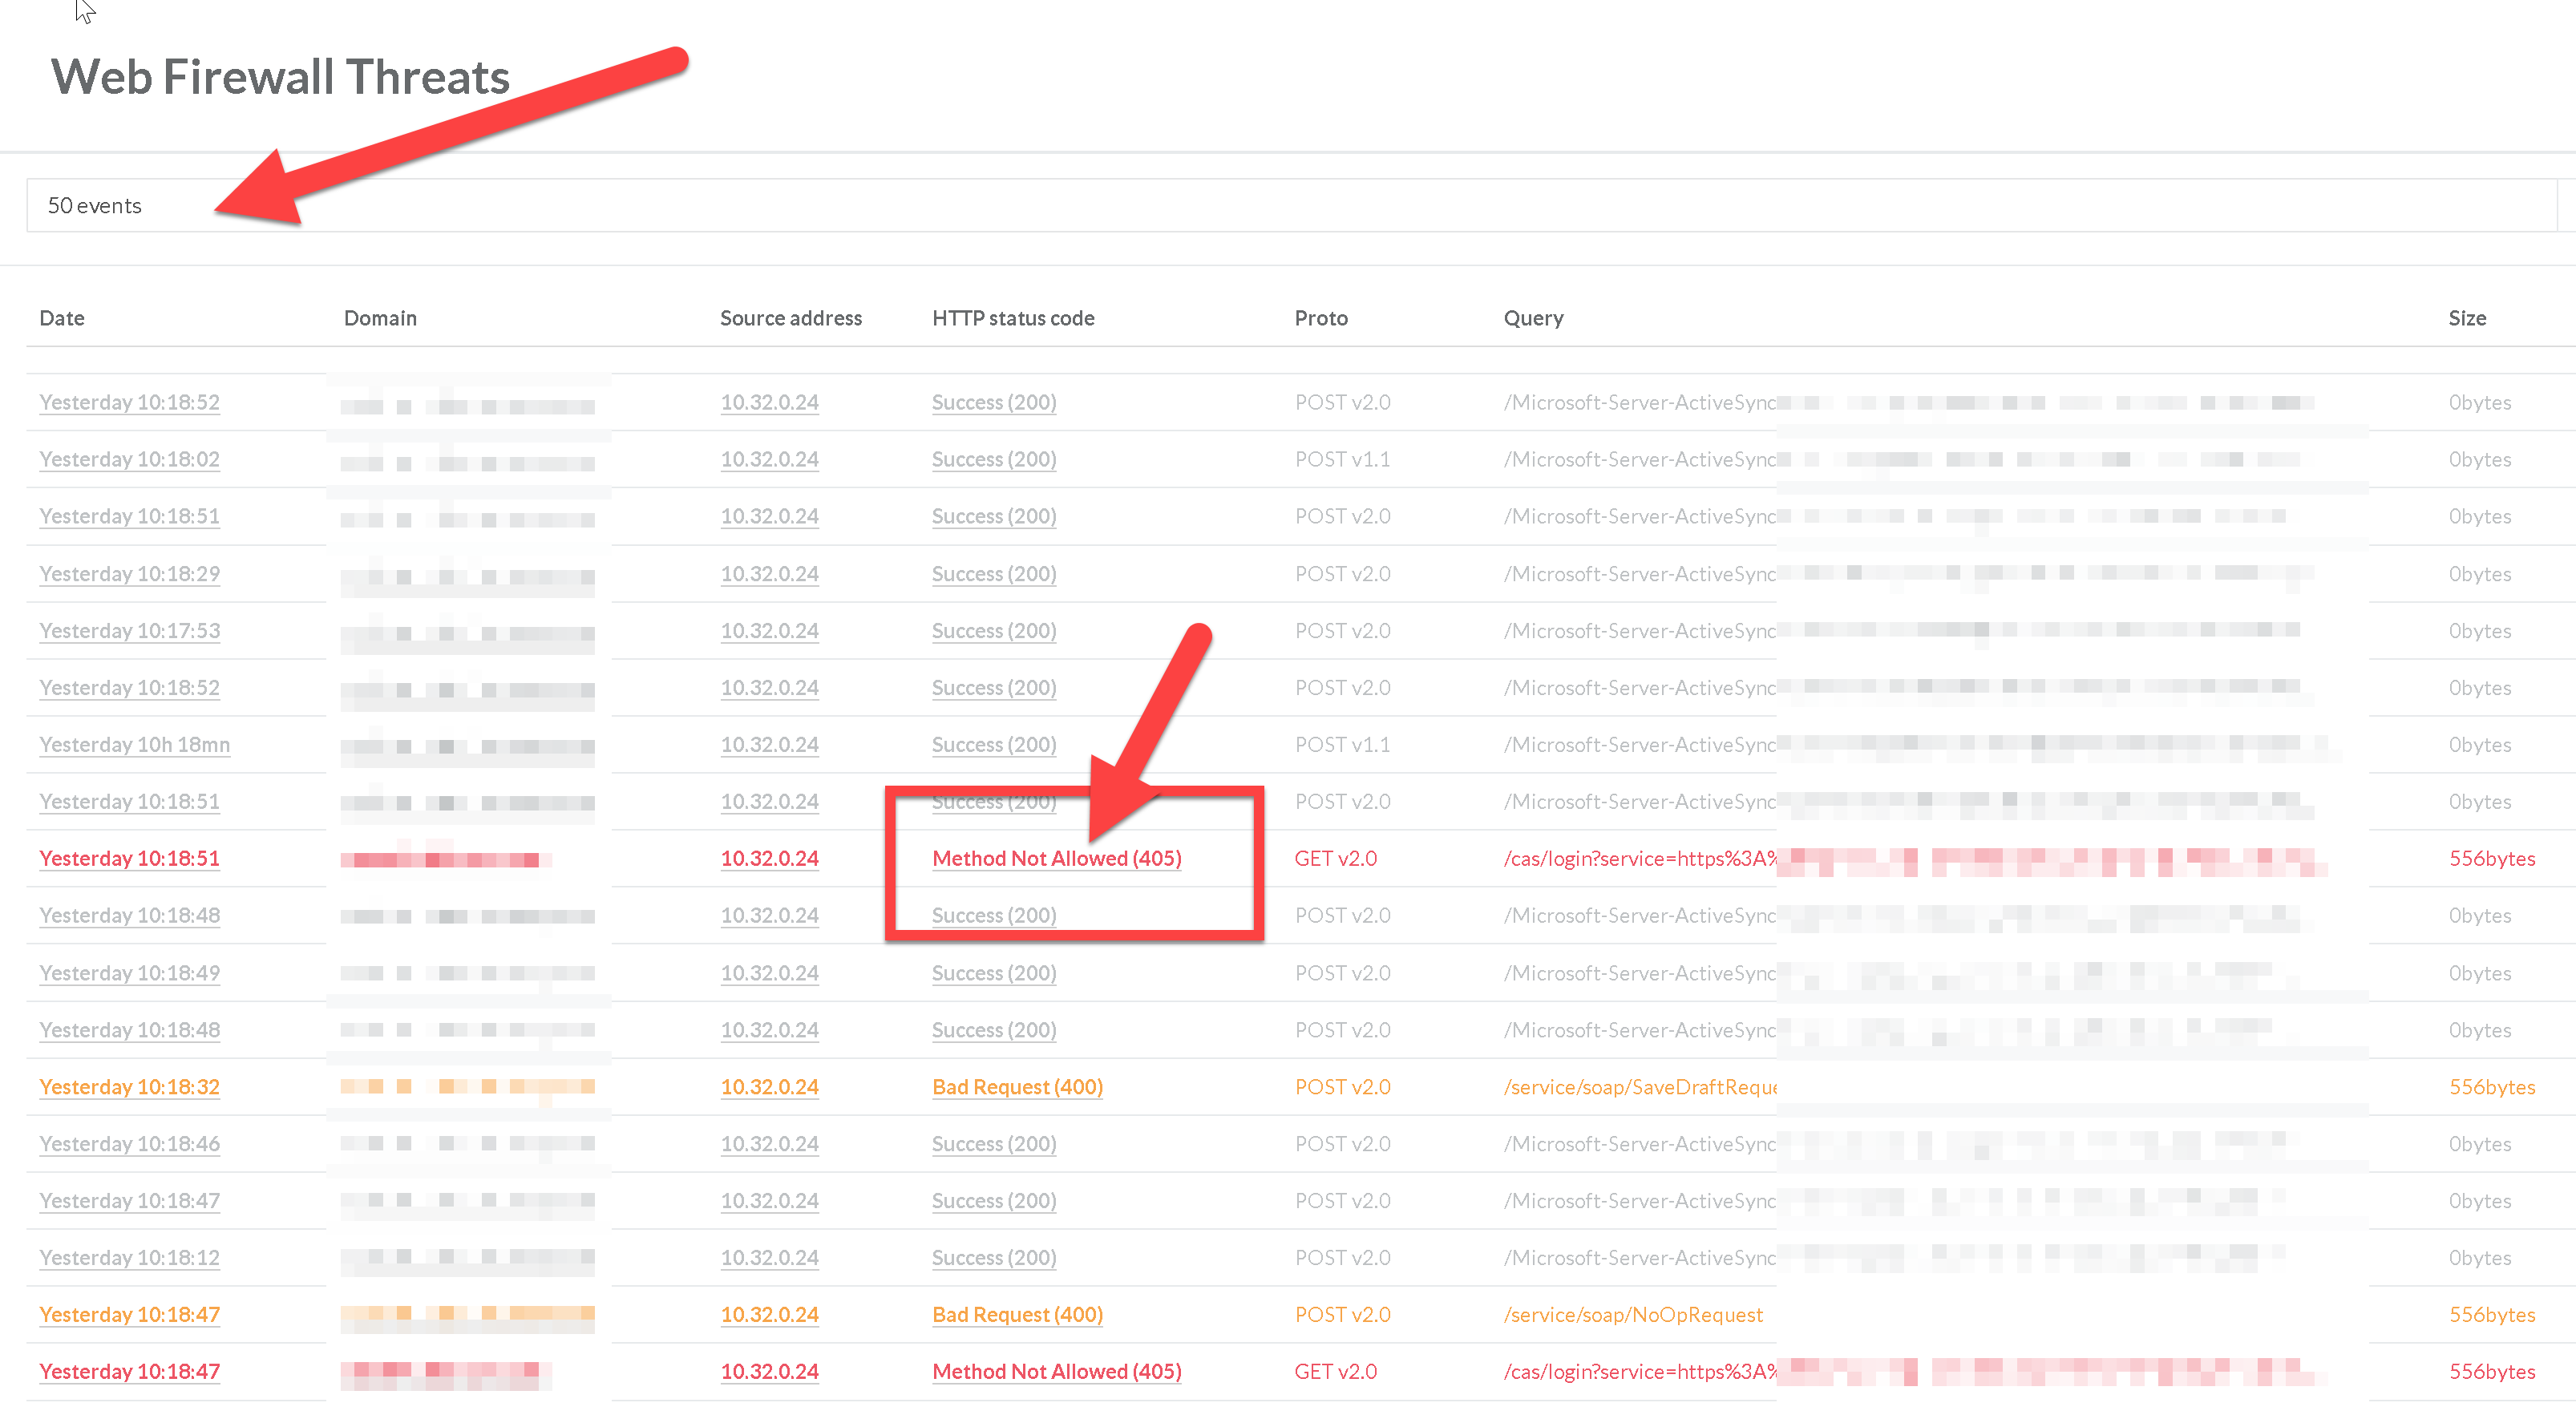The width and height of the screenshot is (2576, 1419).
Task: Open the Yesterday 10h 18mn date link
Action: (134, 745)
